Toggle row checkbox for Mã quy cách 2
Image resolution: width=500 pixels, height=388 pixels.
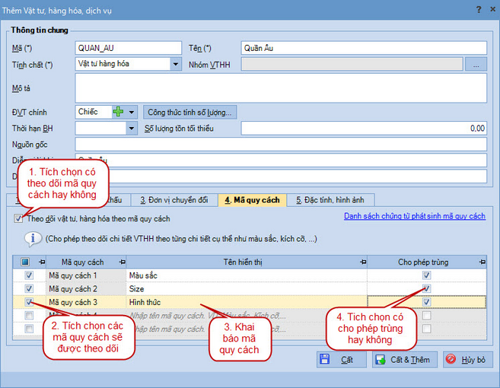(29, 288)
